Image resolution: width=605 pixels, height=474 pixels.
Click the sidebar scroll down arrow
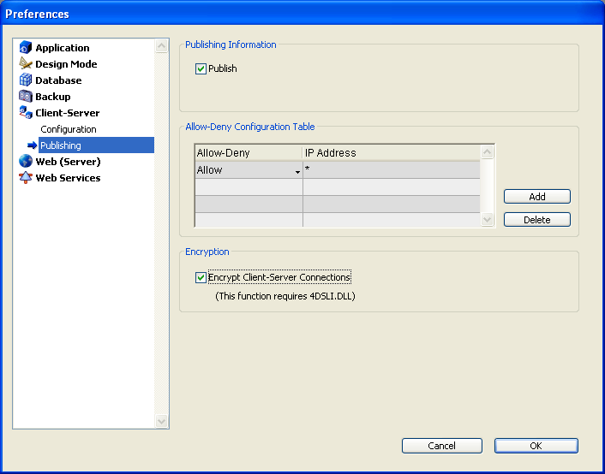(x=162, y=421)
